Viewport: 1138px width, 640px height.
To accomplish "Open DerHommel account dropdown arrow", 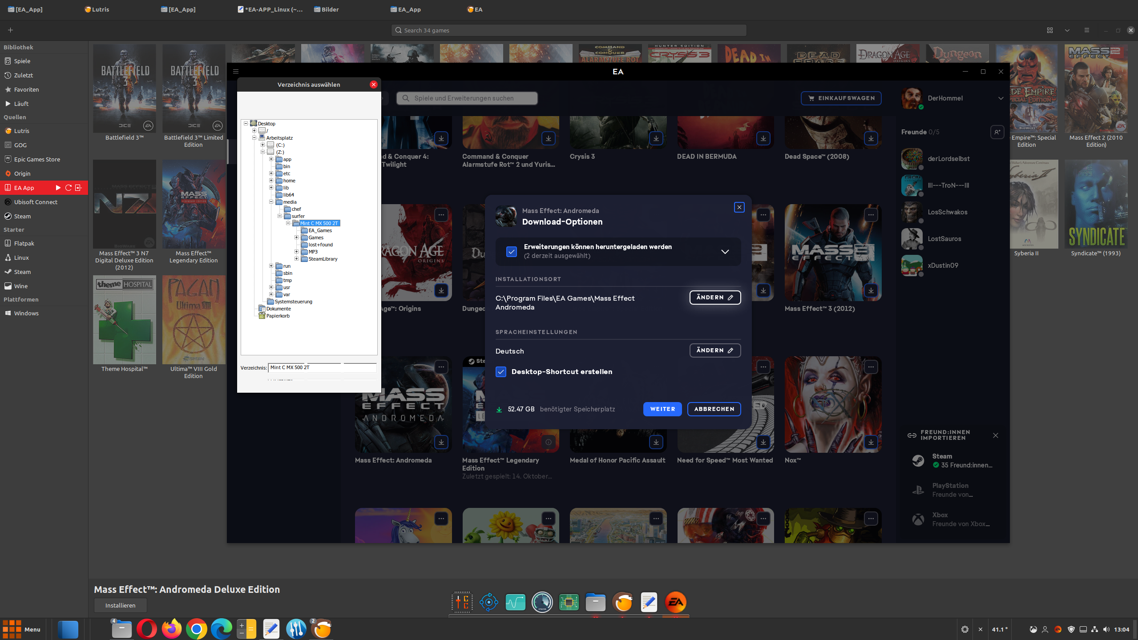I will click(x=1001, y=98).
